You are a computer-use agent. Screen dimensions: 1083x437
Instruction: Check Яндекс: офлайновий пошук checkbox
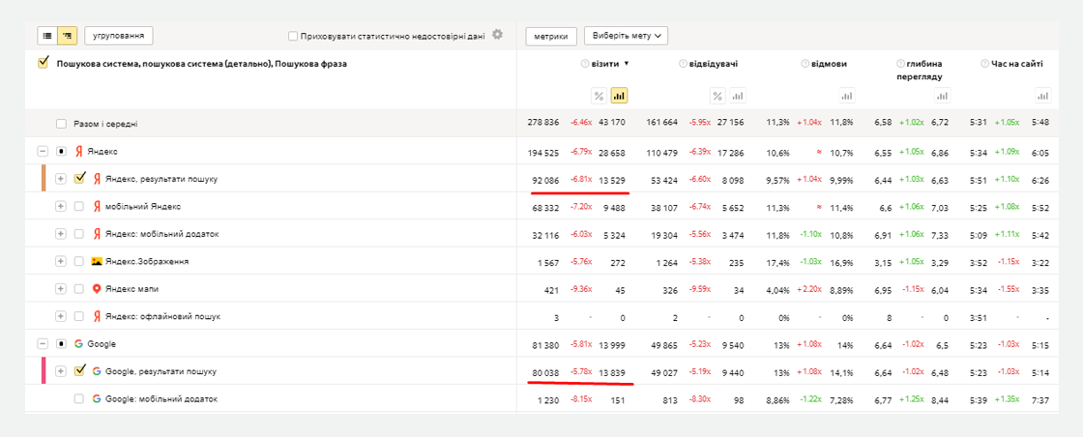78,316
